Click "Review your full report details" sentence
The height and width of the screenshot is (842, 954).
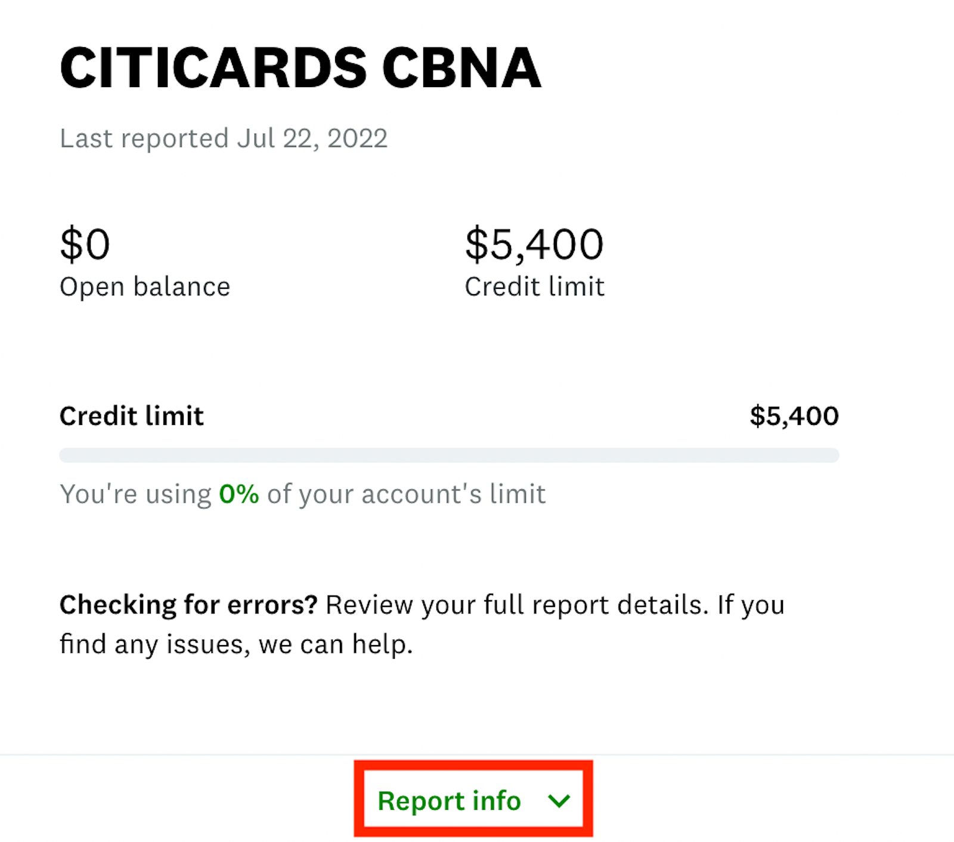click(516, 605)
